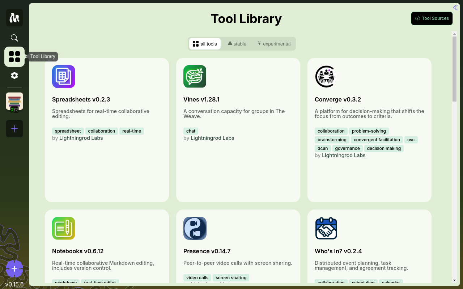
Task: Open the books group icon showing 2/2
Action: 14,101
